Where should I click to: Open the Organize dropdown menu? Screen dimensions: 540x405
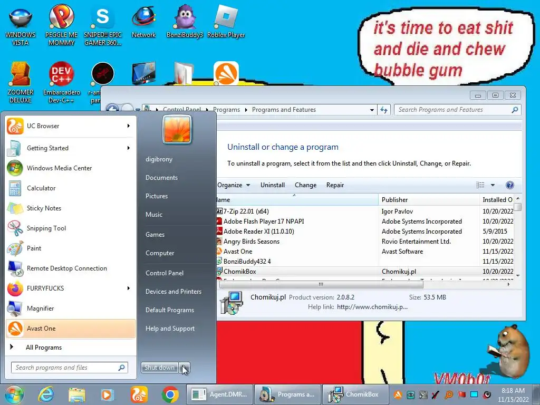(234, 185)
